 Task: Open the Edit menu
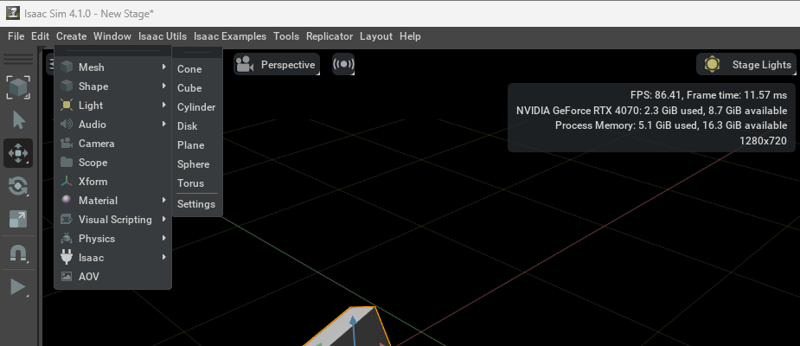(x=41, y=36)
